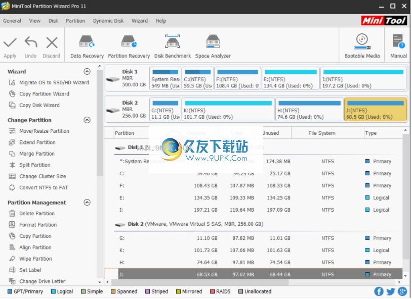Select the C:(NTFS) partition block
This screenshot has height=299, width=412.
197,78
